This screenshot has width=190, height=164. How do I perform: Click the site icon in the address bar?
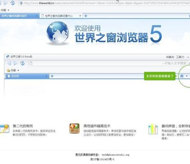[x=21, y=3]
